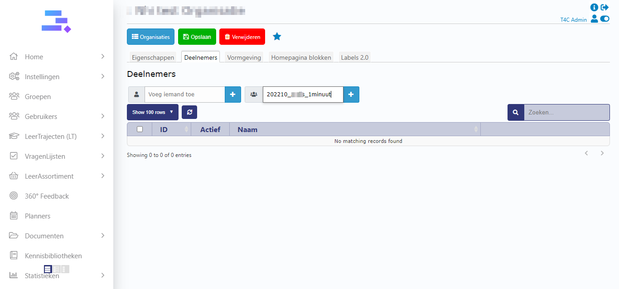Image resolution: width=619 pixels, height=289 pixels.
Task: Click the plus button beside 'Voeg iemand toe'
Action: (x=233, y=95)
